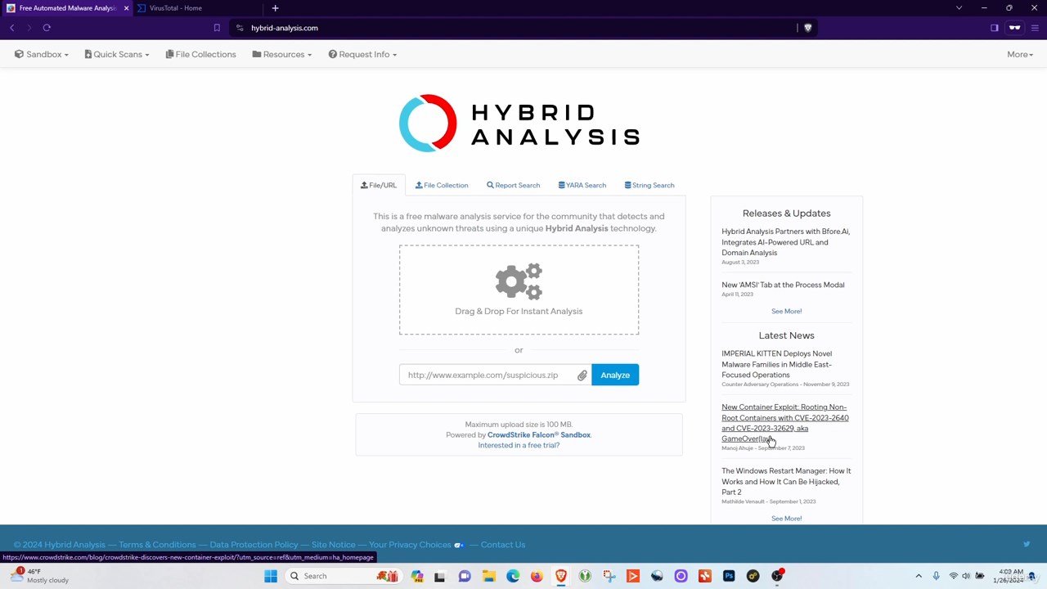Open the IMPERIAL KITTEN news article
Viewport: 1047px width, 589px height.
pyautogui.click(x=776, y=364)
